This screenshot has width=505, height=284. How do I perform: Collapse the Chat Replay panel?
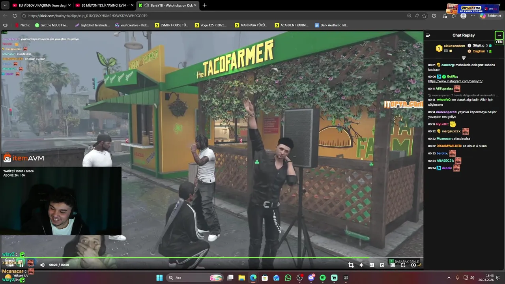(428, 35)
